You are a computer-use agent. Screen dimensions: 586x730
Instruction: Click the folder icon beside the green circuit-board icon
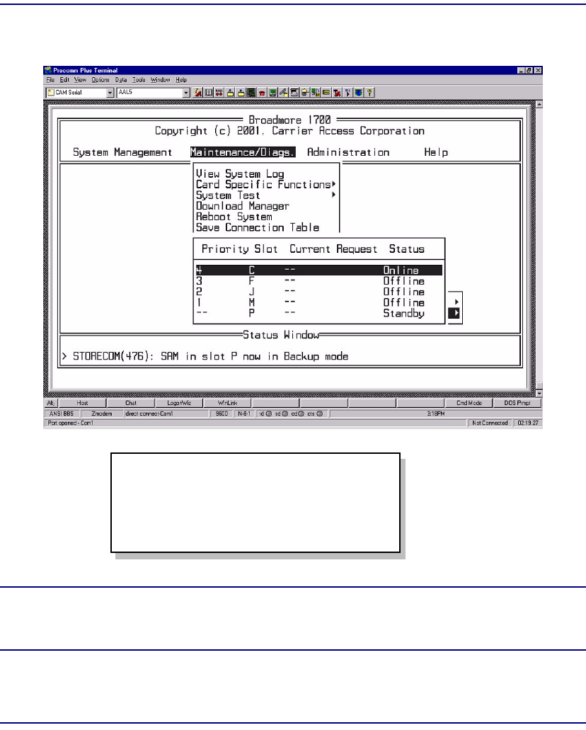point(241,93)
